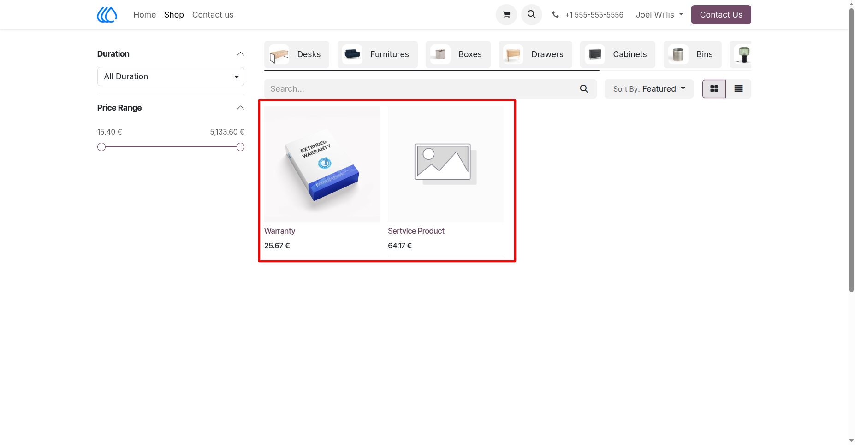Click the 64.17 € Sertvice Product price
The image size is (855, 445).
tap(400, 246)
